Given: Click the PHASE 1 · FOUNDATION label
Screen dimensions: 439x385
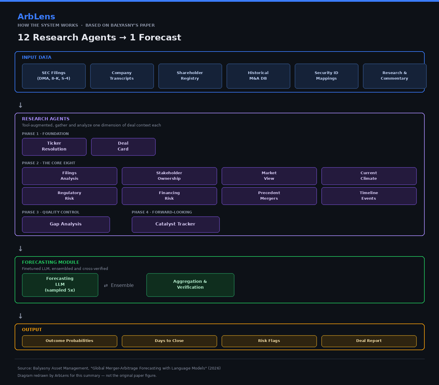Looking at the screenshot, I should (45, 134).
